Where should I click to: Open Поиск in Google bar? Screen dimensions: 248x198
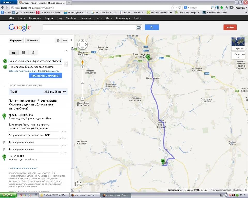22,18
